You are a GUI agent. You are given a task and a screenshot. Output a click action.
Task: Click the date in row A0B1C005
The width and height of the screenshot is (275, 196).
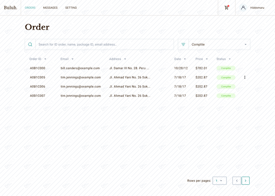coord(180,78)
